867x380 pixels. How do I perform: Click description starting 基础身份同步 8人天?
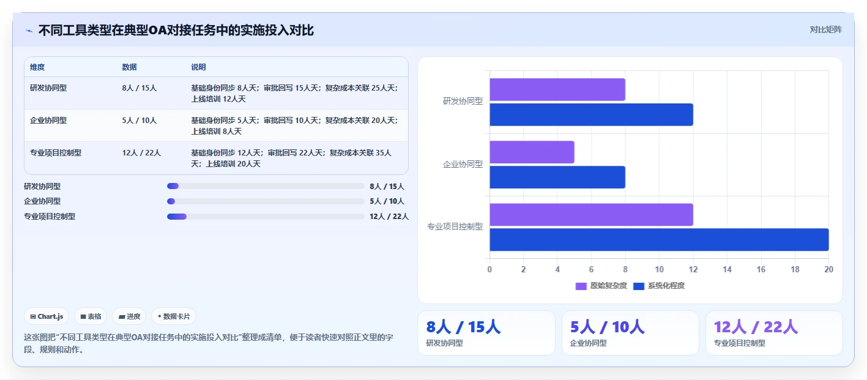click(x=294, y=93)
